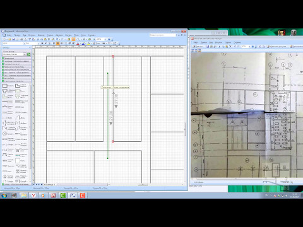Open Вставка menu in Visio
The height and width of the screenshot is (227, 303).
coord(32,35)
